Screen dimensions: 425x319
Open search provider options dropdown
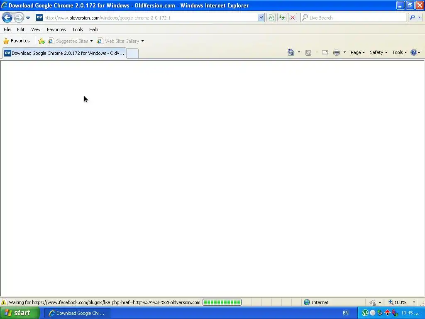419,17
